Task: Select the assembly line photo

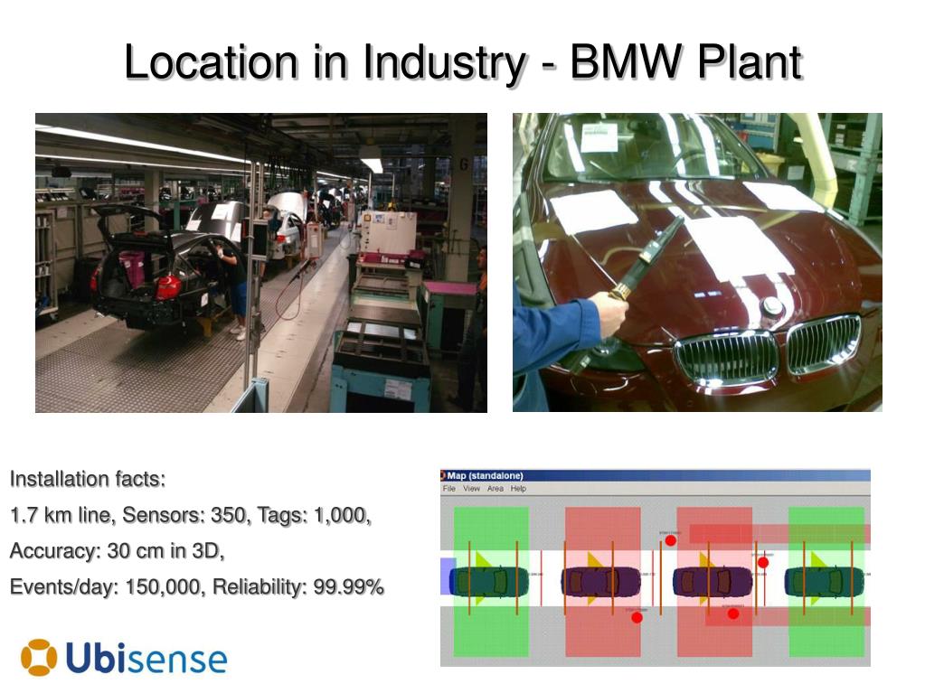Action: click(x=261, y=263)
